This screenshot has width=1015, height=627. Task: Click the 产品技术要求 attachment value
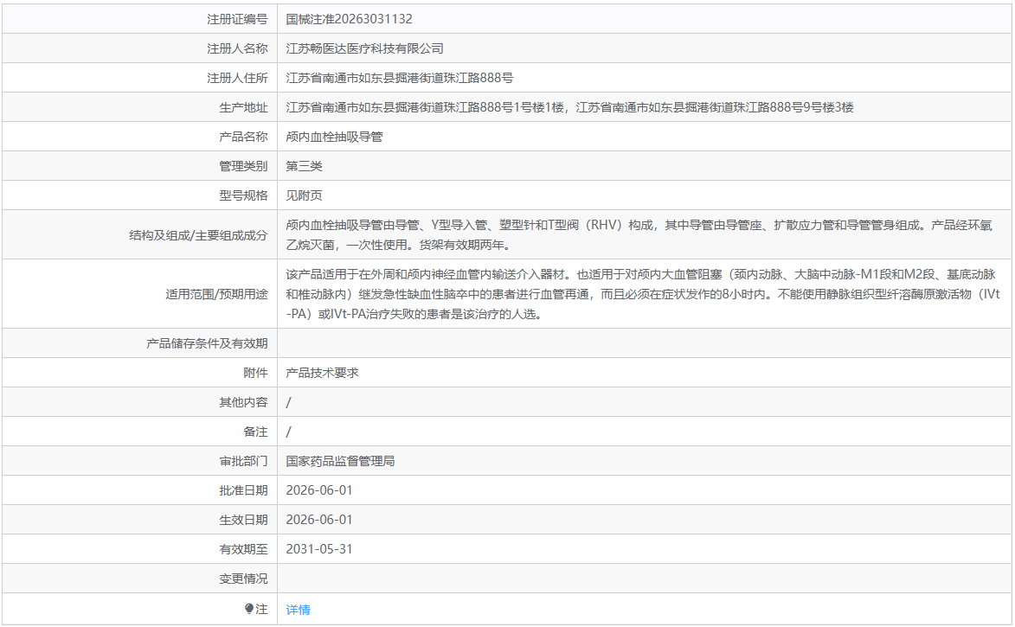322,373
